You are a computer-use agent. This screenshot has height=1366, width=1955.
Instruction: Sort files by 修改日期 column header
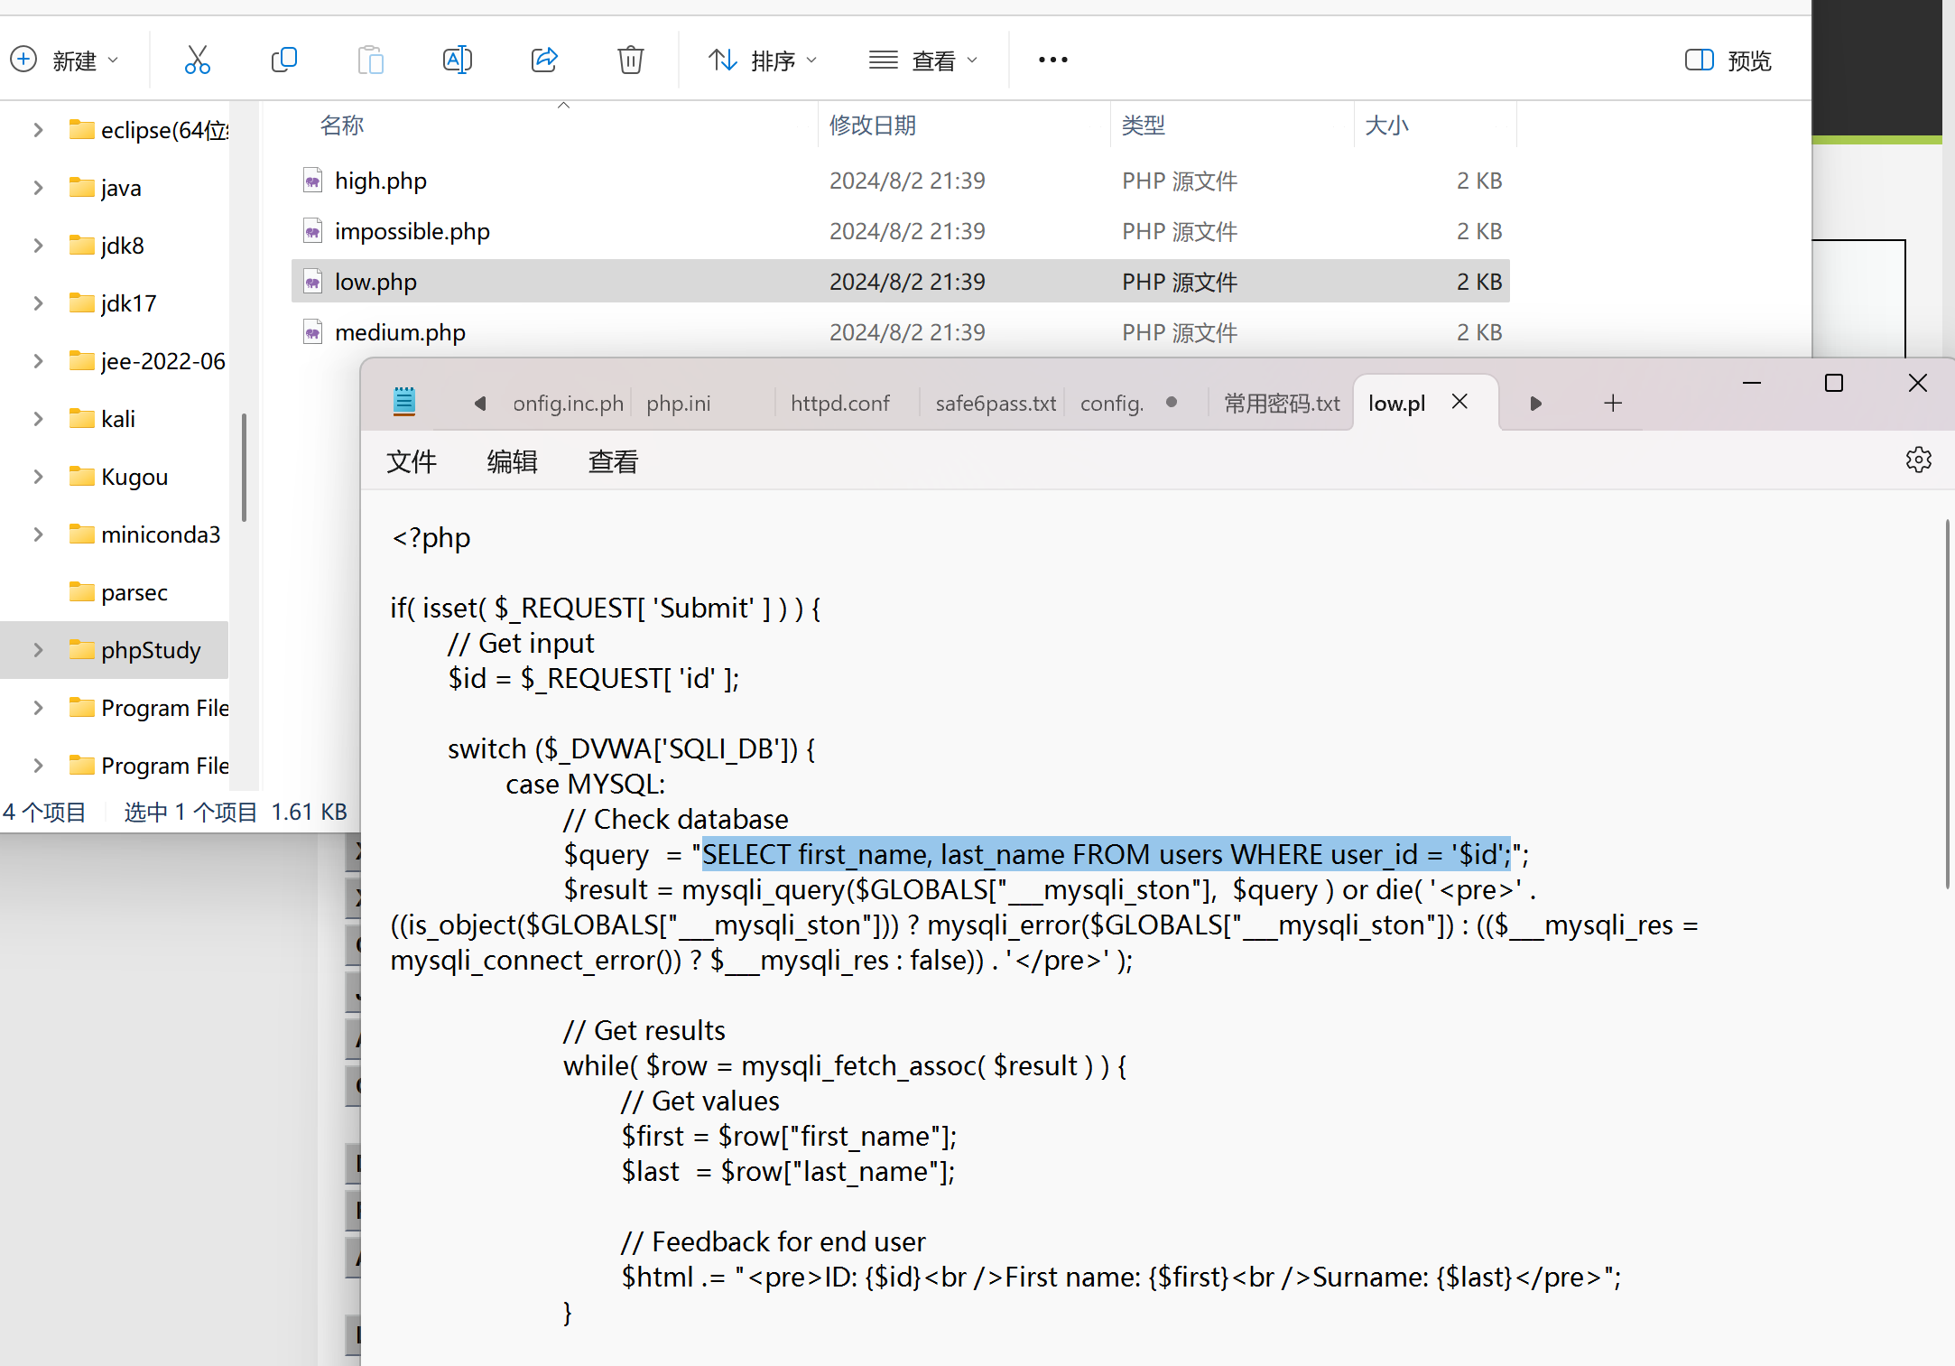point(872,125)
